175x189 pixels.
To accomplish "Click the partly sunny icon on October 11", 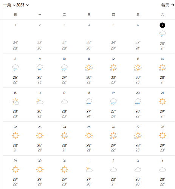I will click(89, 67).
